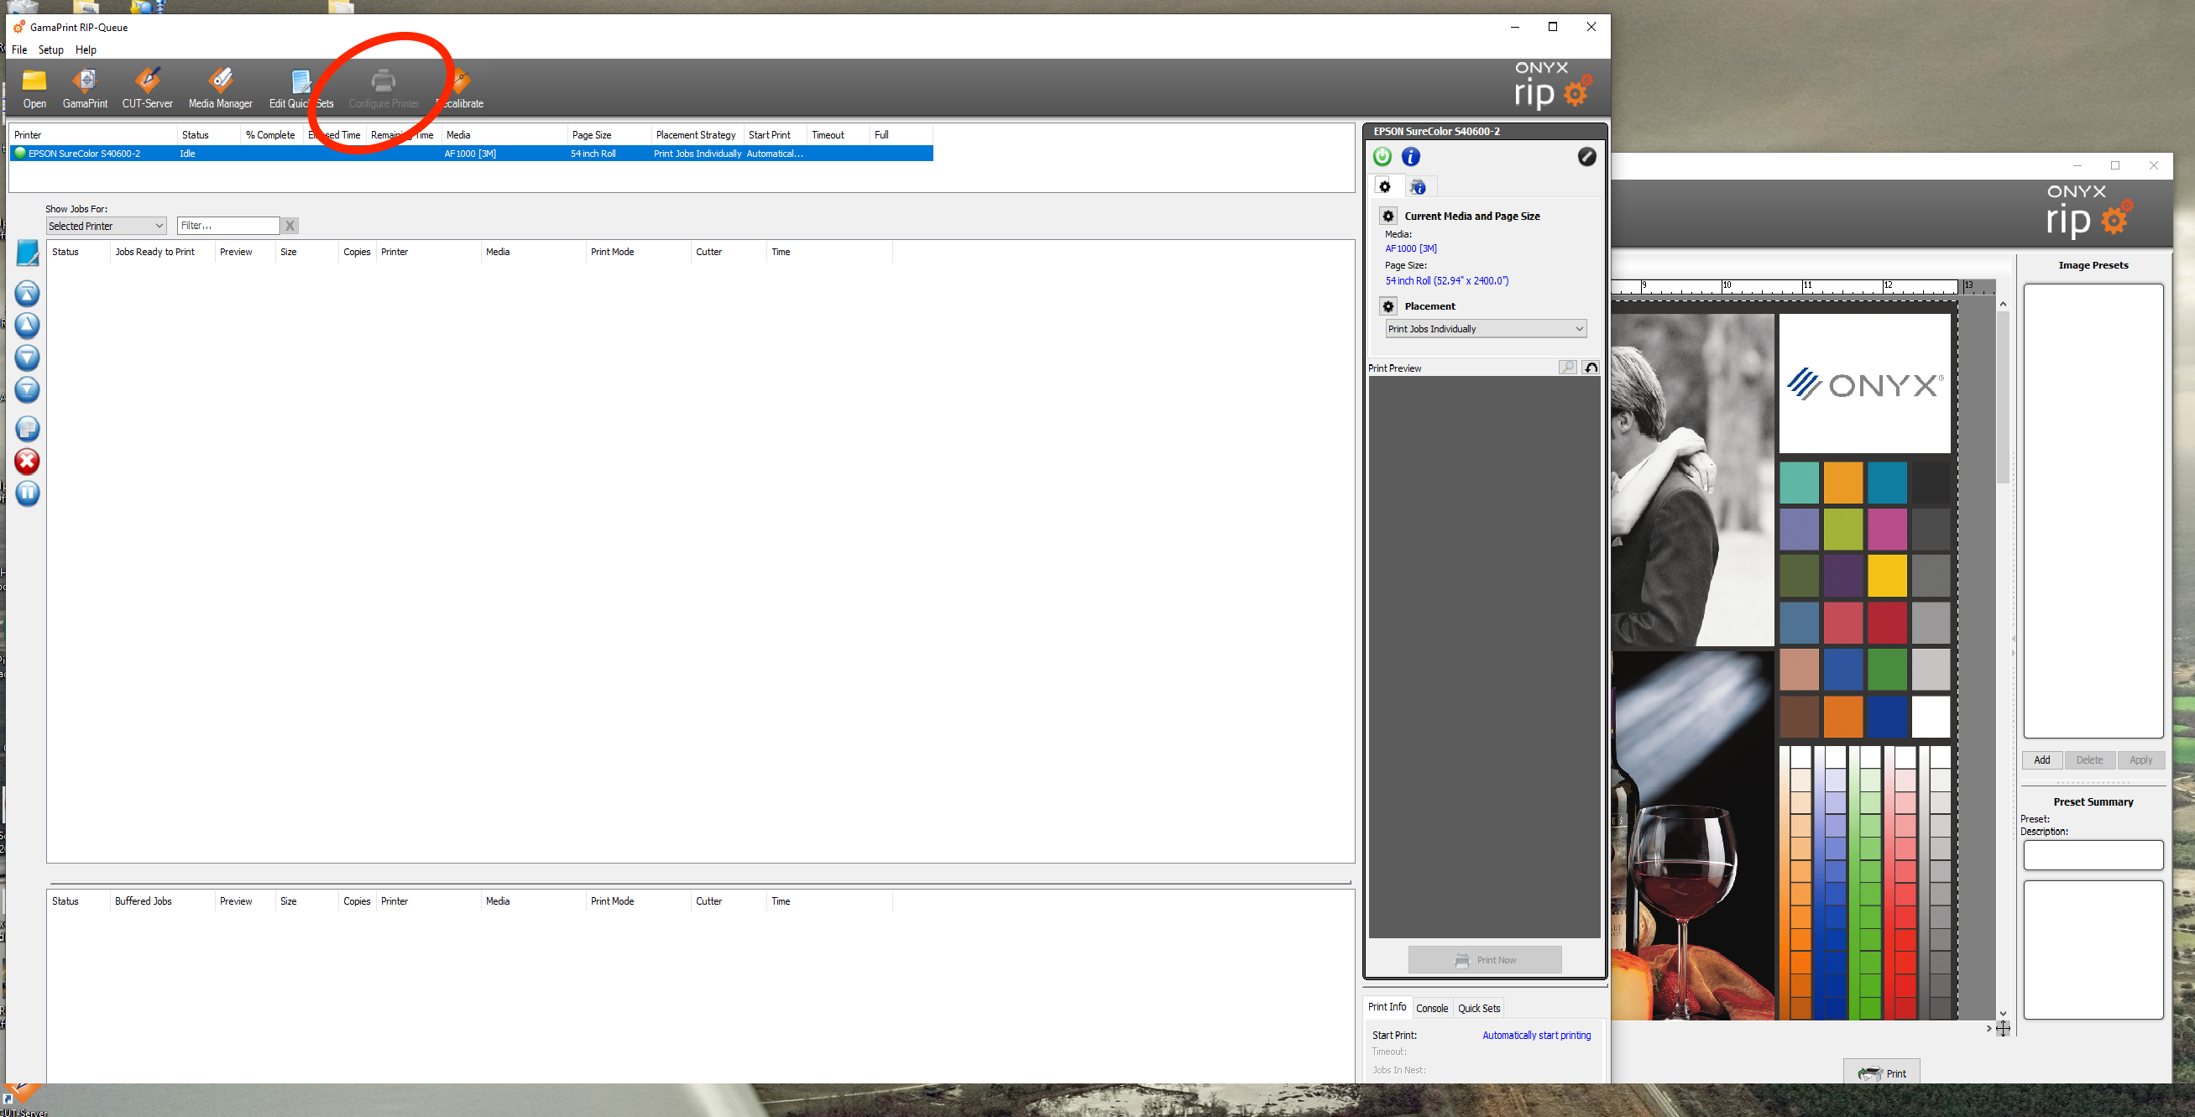Click the blue printer info icon

[1411, 157]
